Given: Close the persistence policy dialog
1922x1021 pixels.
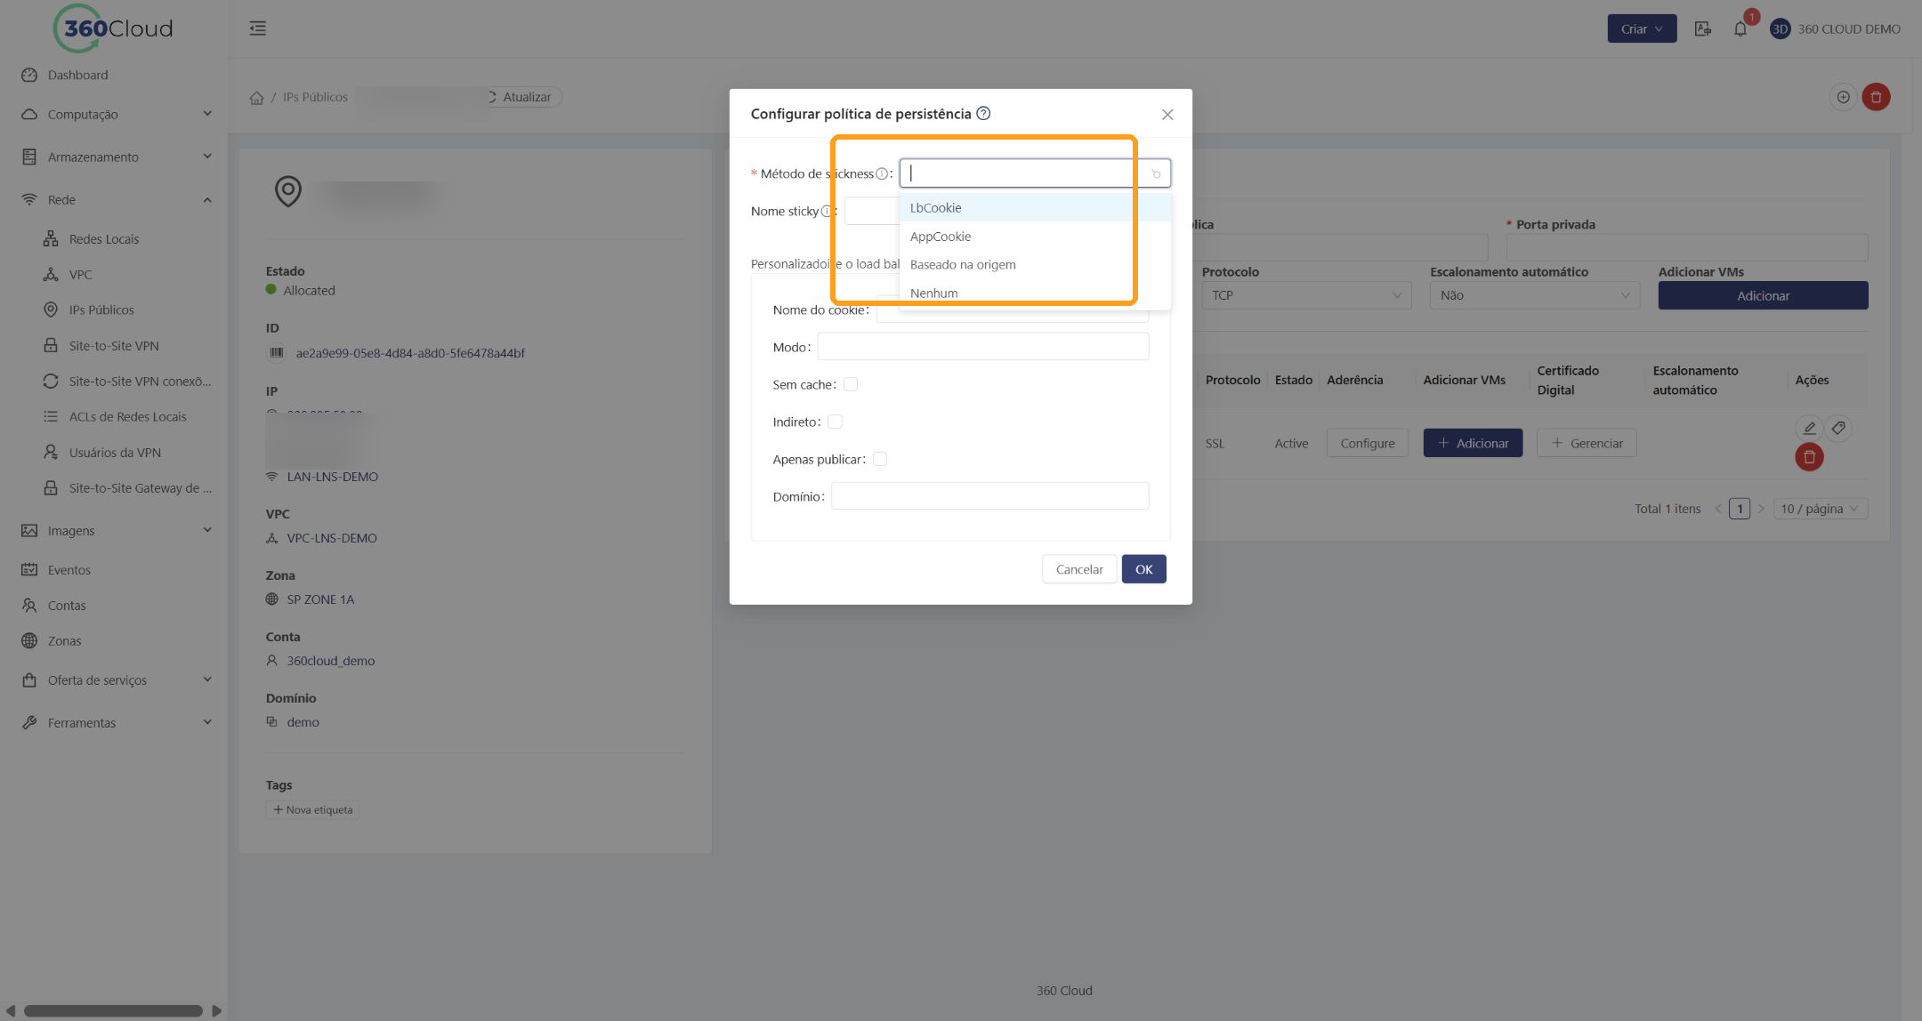Looking at the screenshot, I should [1167, 115].
